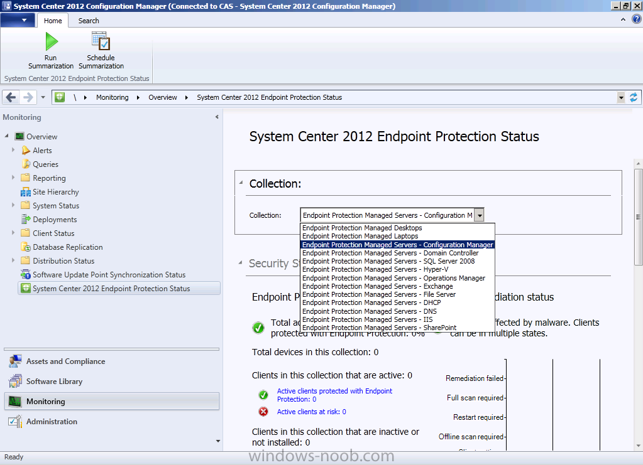Click the green shield root icon in breadcrumb
This screenshot has height=465, width=643.
tap(60, 97)
